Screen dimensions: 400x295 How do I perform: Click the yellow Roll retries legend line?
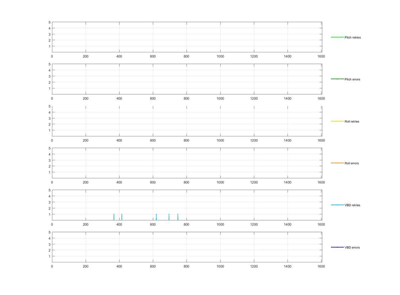337,121
